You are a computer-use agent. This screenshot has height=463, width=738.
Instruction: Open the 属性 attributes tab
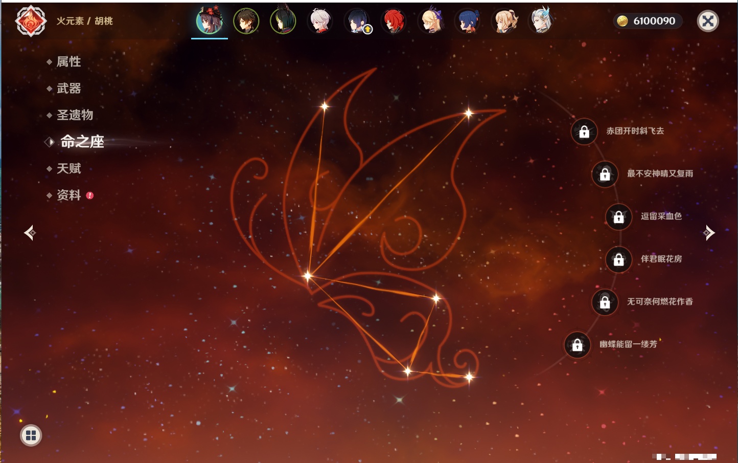point(68,62)
